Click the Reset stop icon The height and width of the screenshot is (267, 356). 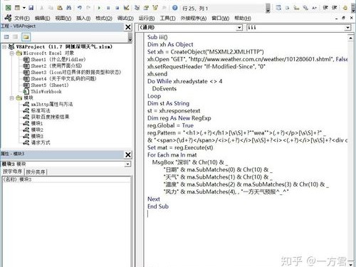point(117,8)
